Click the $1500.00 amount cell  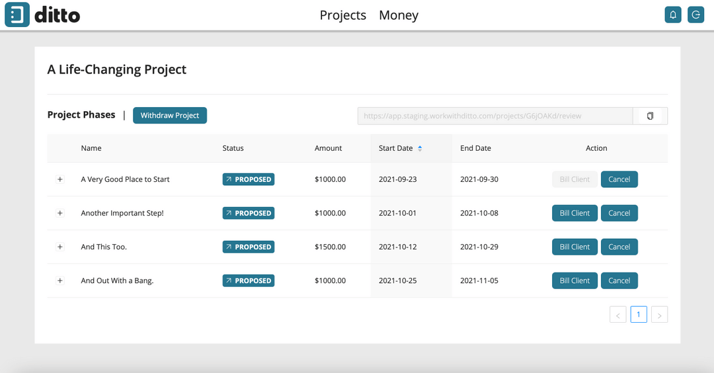tap(330, 247)
